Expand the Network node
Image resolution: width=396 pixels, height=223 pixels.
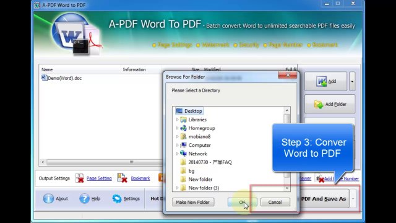(x=177, y=154)
